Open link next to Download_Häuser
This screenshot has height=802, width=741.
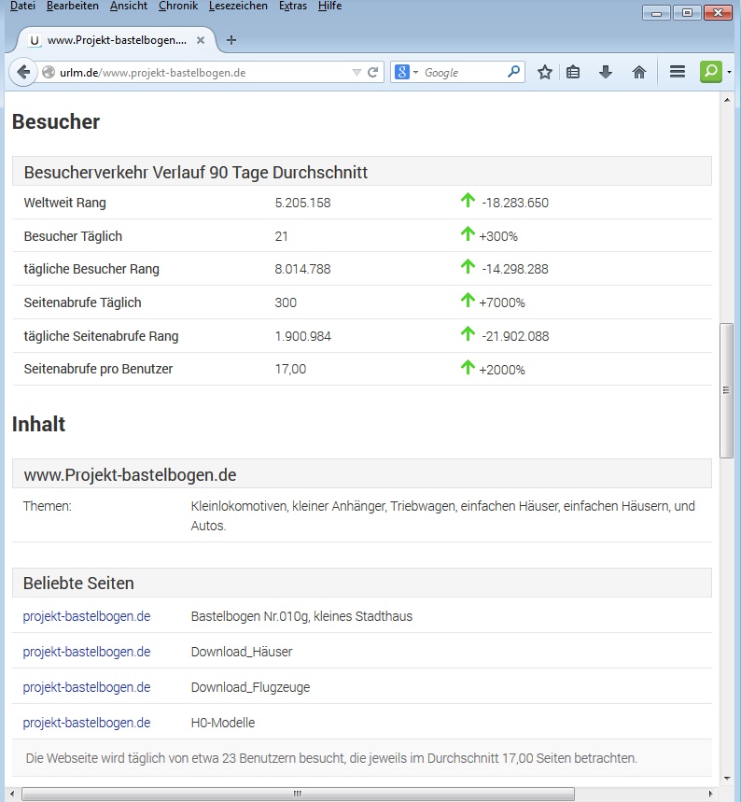click(x=87, y=652)
